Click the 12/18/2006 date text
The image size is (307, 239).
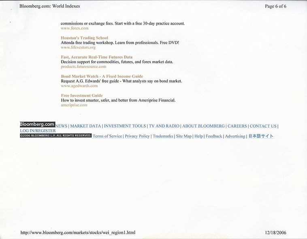pos(275,233)
